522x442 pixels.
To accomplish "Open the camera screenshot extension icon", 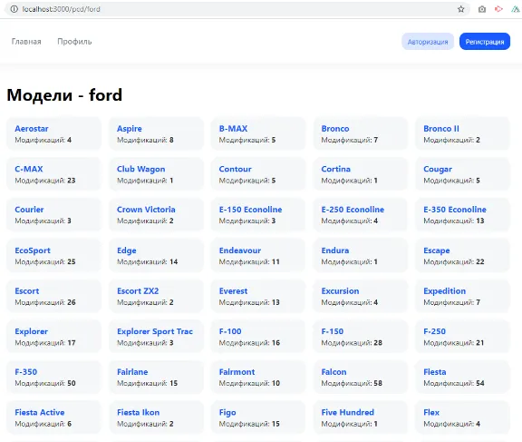I will point(482,9).
